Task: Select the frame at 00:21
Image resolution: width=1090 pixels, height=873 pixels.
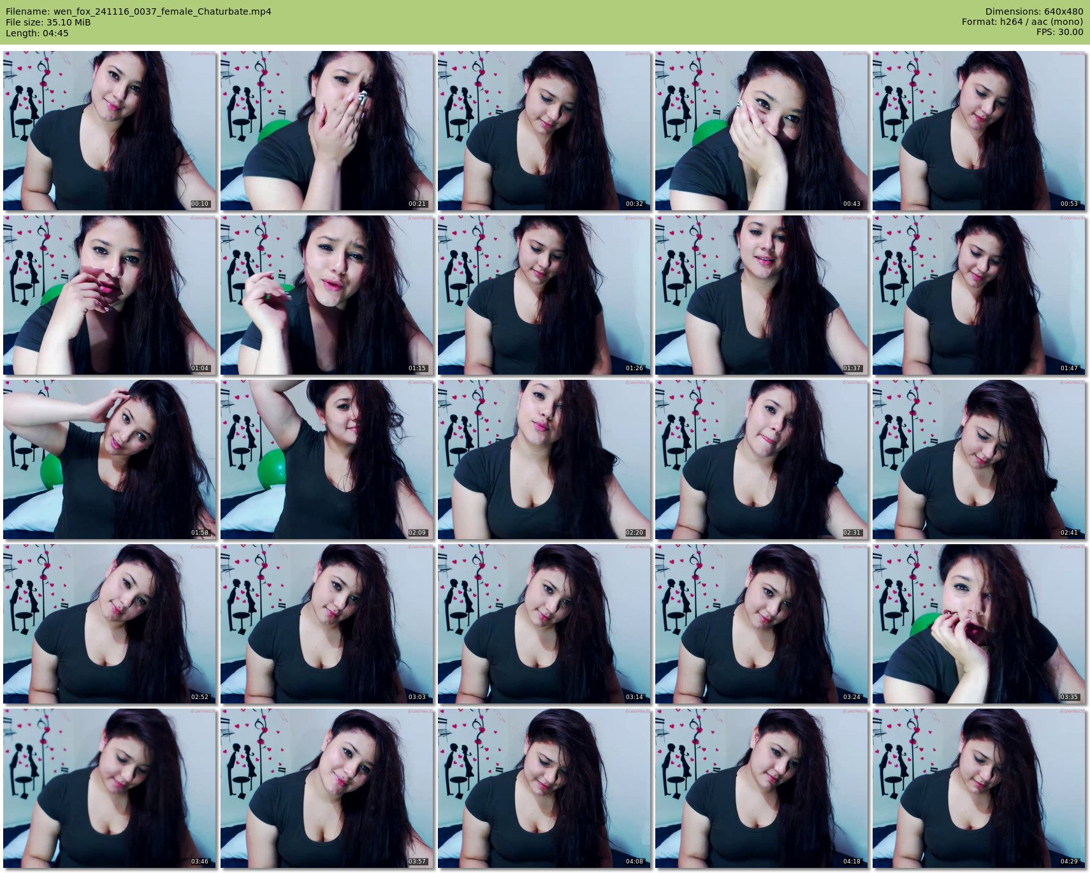Action: (327, 131)
